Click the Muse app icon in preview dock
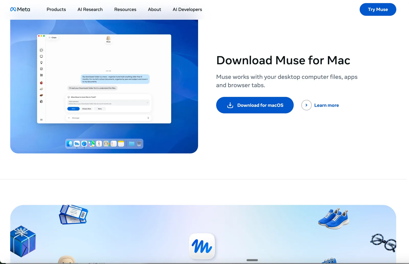 point(77,144)
